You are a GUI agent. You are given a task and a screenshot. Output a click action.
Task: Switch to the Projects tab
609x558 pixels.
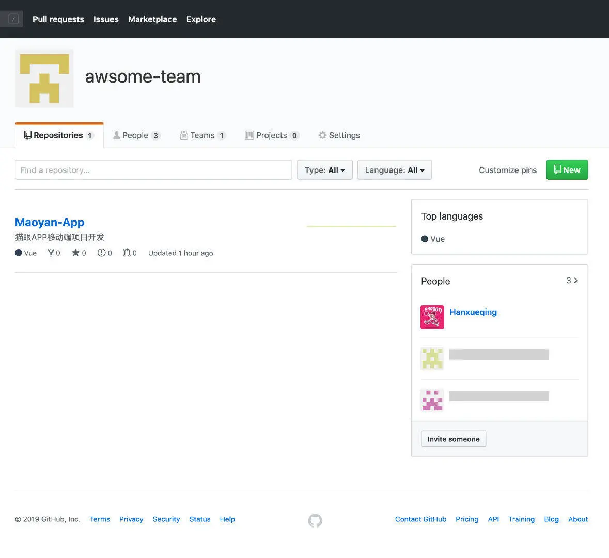[272, 135]
